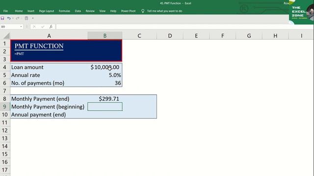Select Monthly Payment (beginning) label cell
This screenshot has width=314, height=176.
(49, 107)
